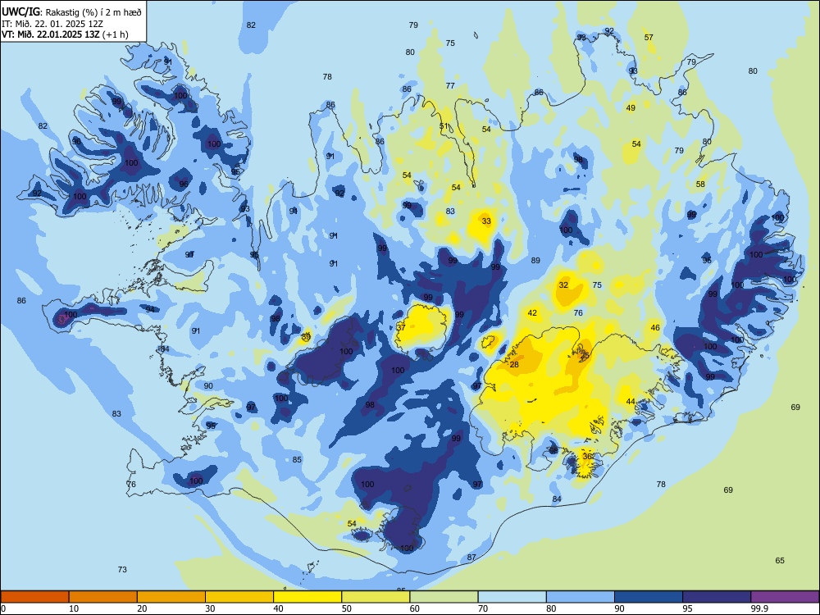This screenshot has width=820, height=615.
Task: Click the humidity value '36' near the south coast
Action: [587, 457]
